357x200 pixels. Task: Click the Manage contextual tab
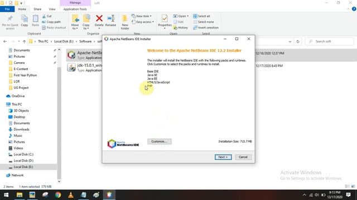pyautogui.click(x=75, y=3)
